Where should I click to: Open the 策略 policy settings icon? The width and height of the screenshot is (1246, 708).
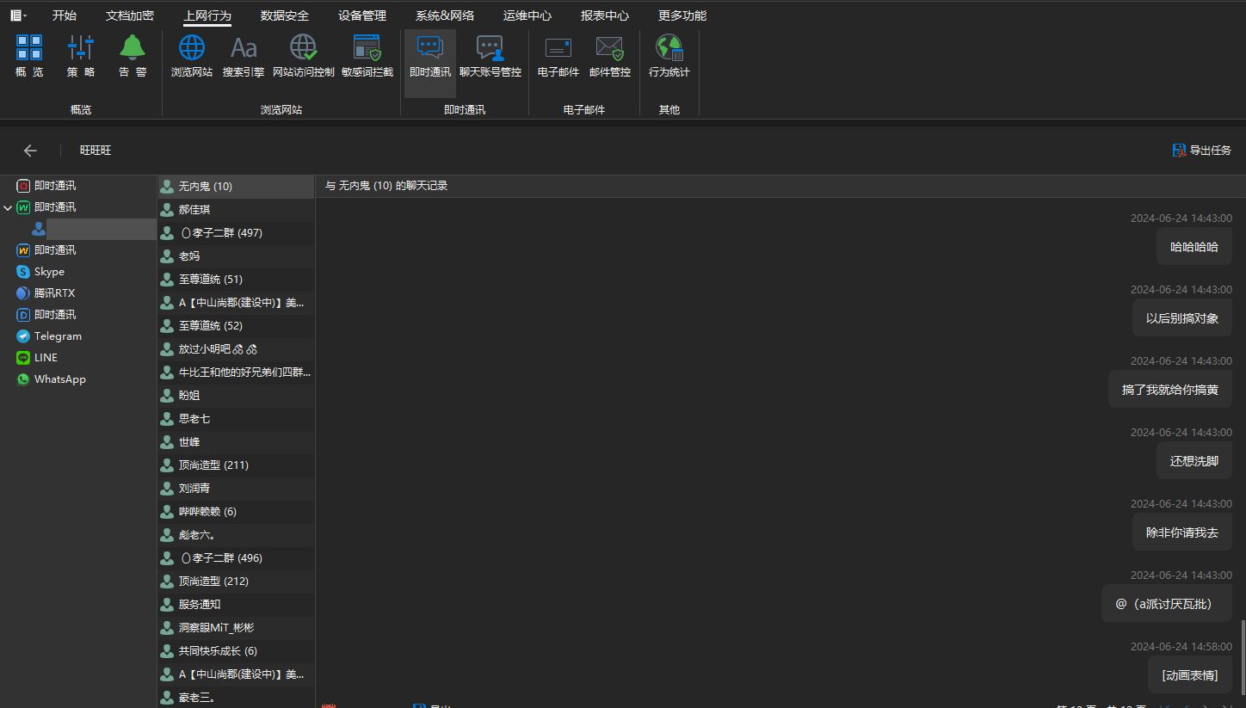81,56
